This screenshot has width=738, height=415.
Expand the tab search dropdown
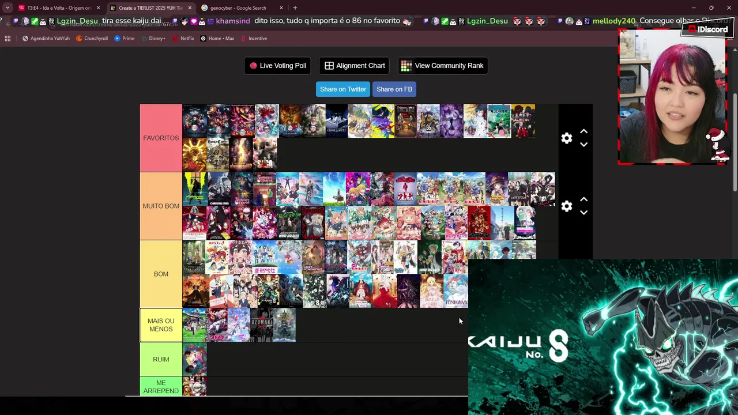(x=7, y=8)
